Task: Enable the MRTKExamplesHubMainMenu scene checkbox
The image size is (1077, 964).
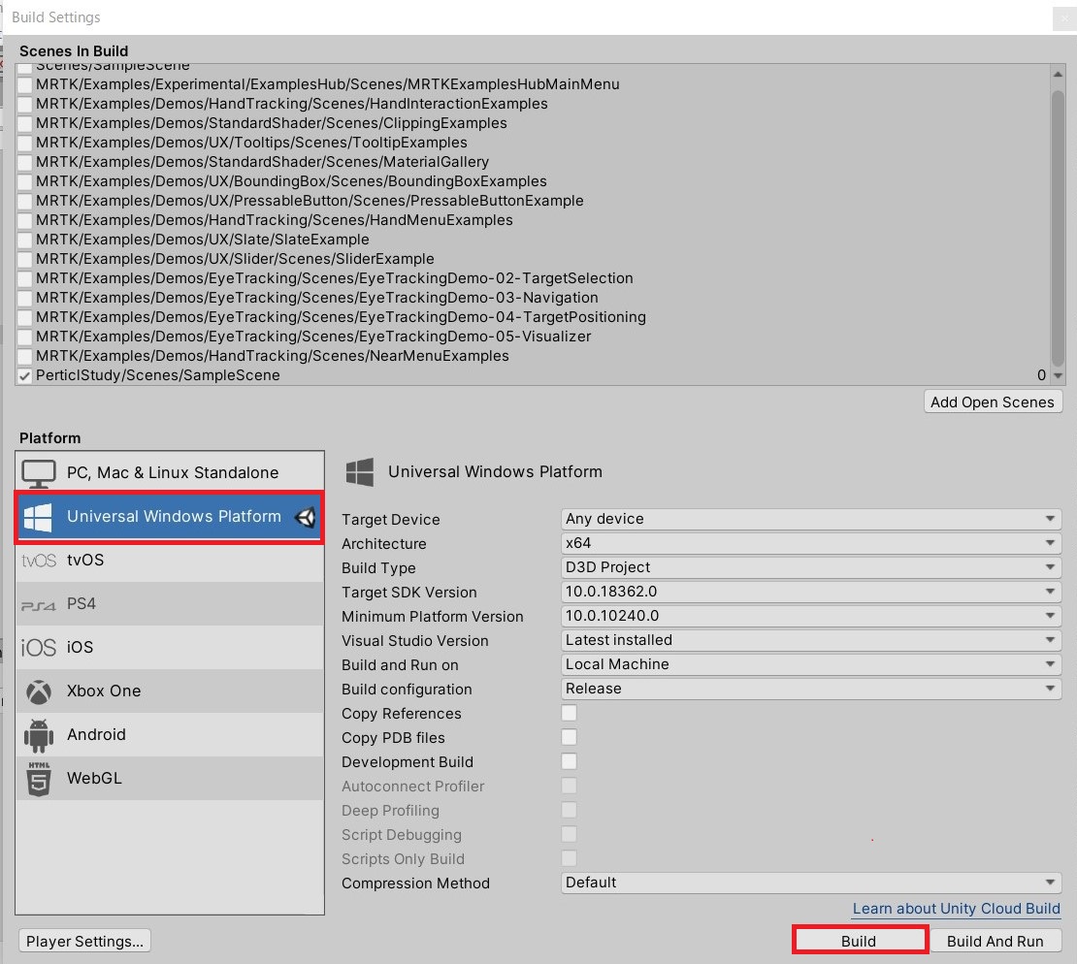Action: pyautogui.click(x=25, y=84)
